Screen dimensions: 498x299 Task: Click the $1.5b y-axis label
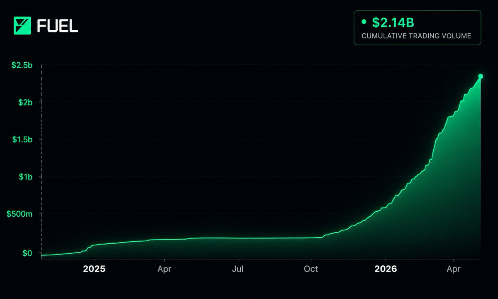click(x=23, y=140)
